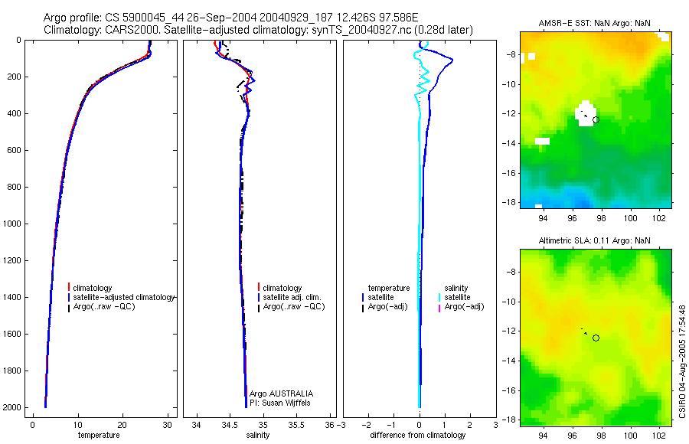689x444 pixels.
Task: Click the Argo AUSTRALIA annotation text
Action: tap(281, 393)
